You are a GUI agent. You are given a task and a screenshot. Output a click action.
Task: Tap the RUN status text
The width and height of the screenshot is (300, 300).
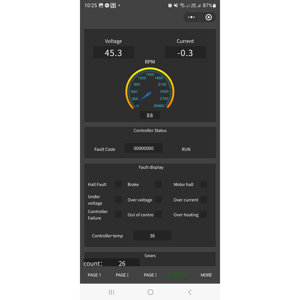pyautogui.click(x=186, y=149)
